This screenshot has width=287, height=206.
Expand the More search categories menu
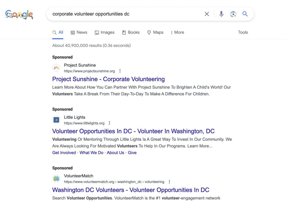[177, 33]
